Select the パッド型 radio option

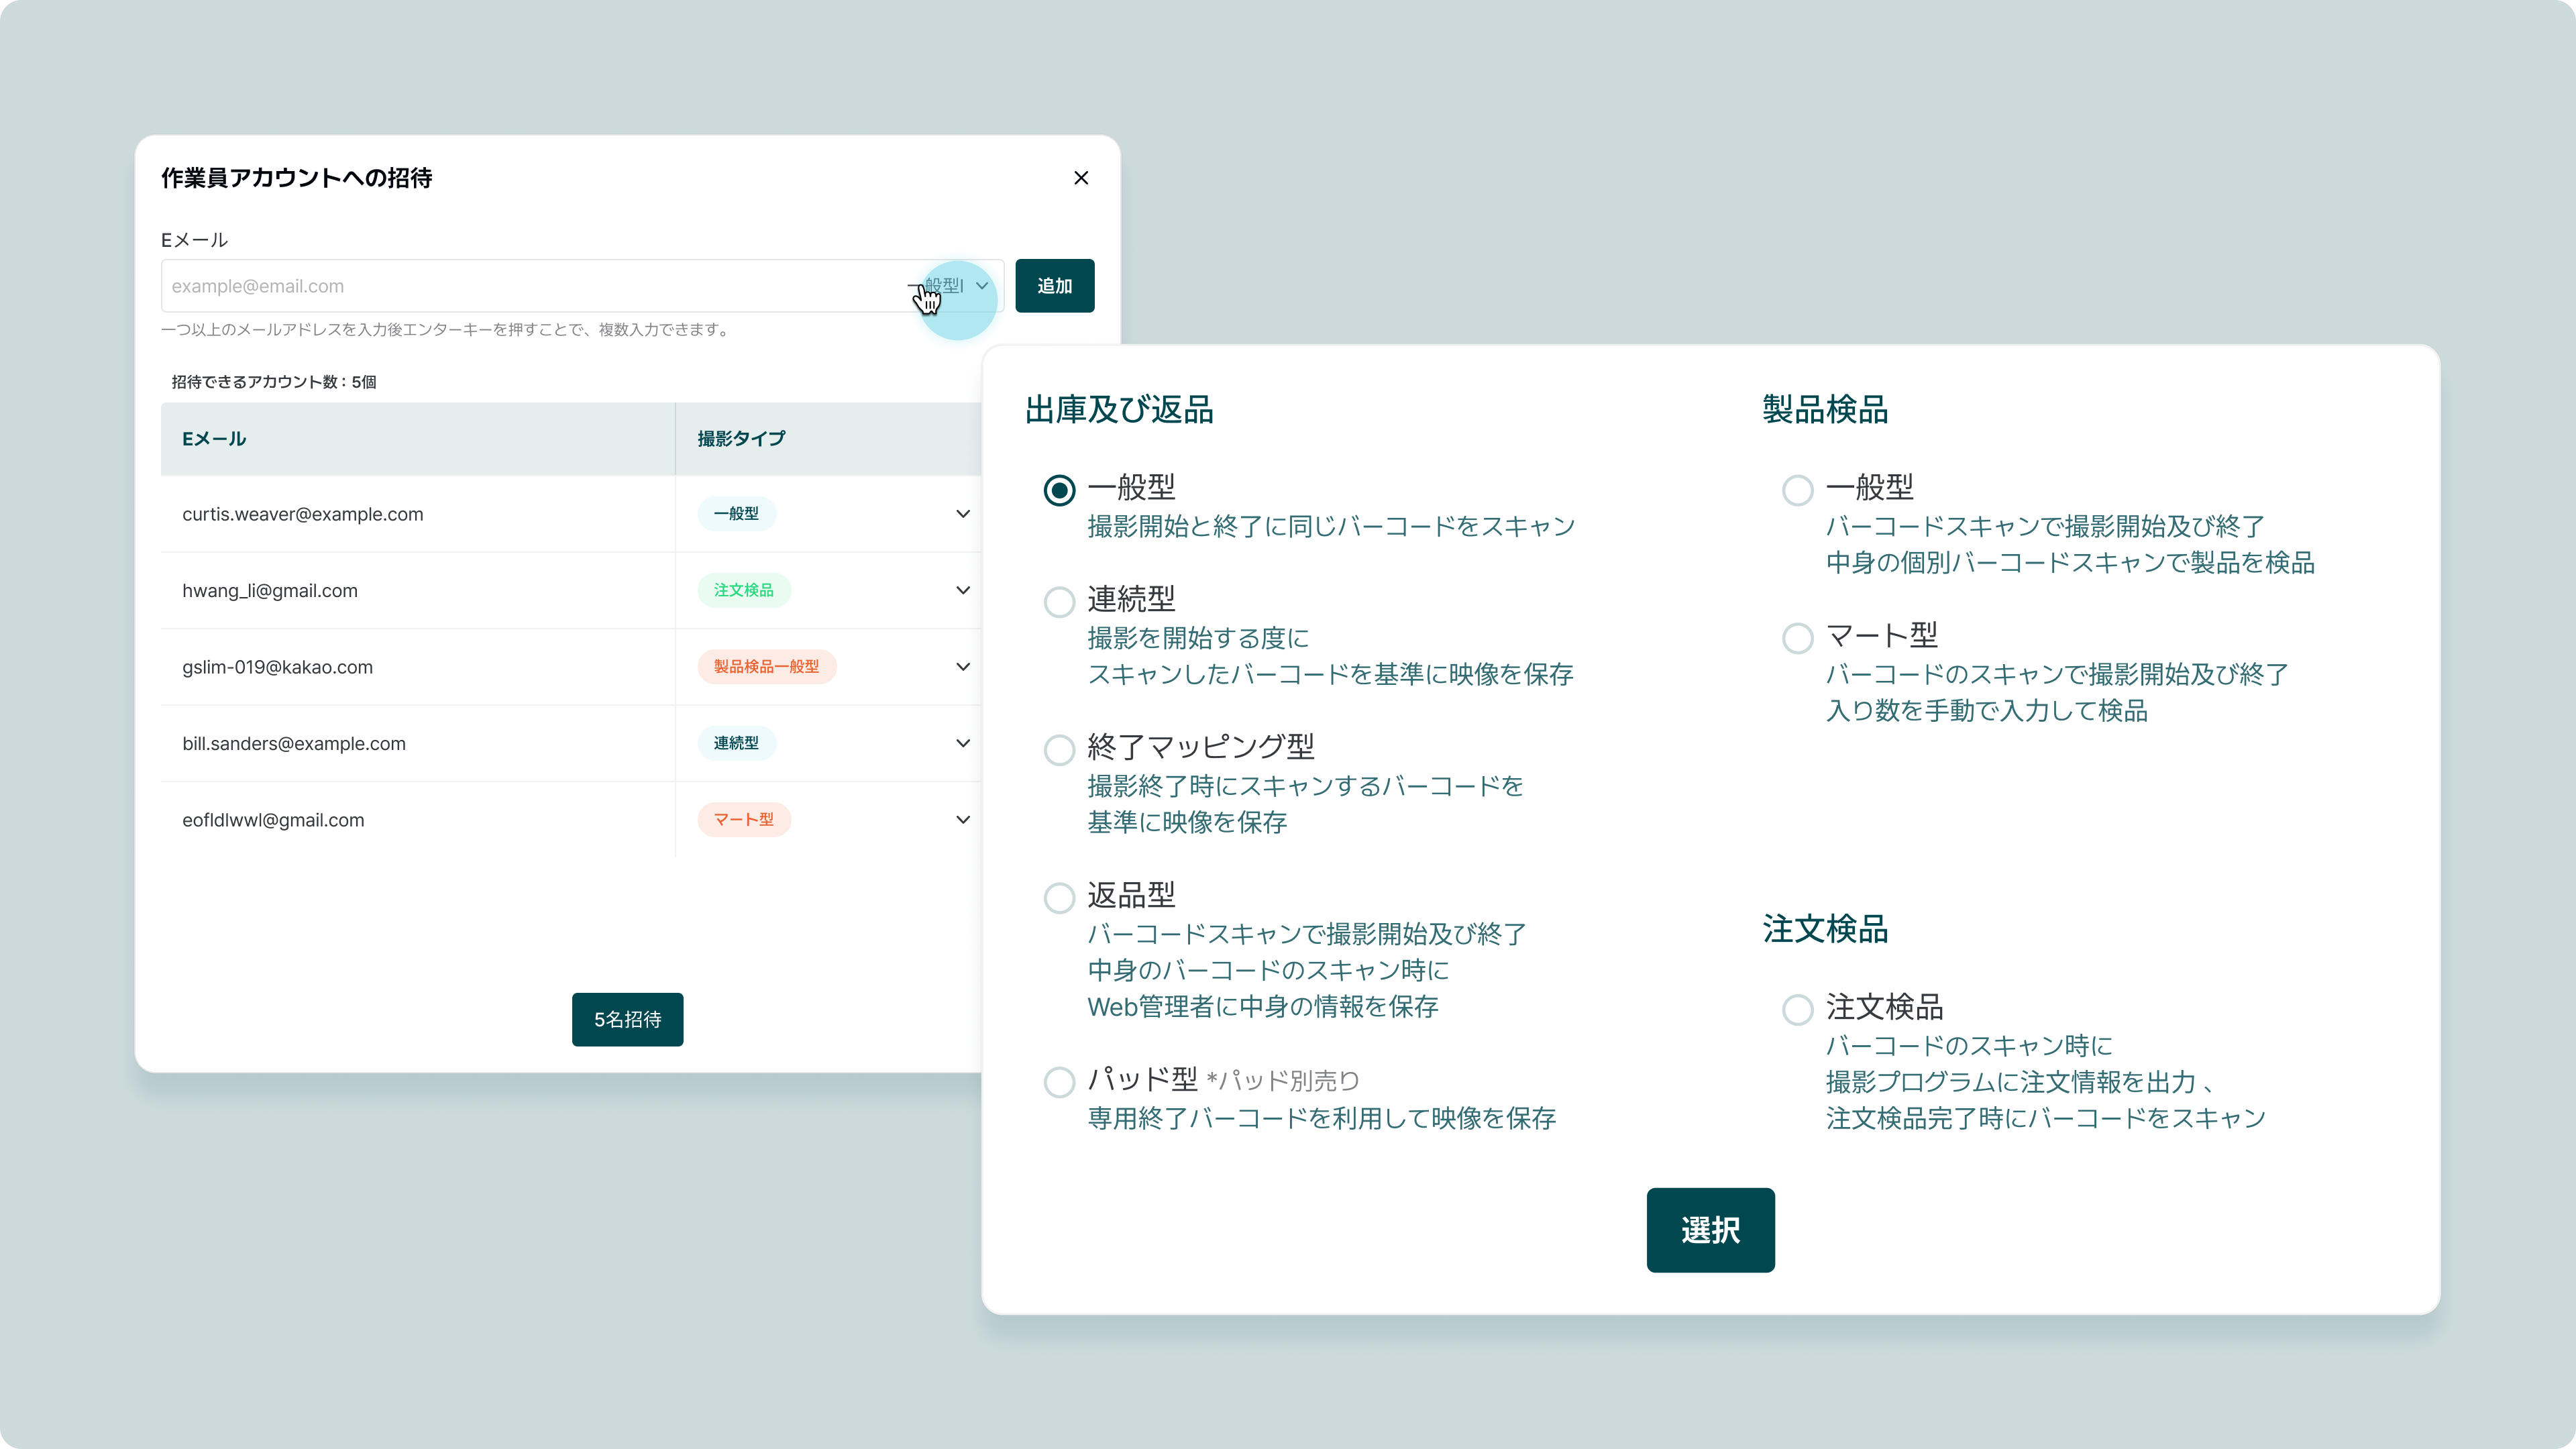tap(1059, 1082)
